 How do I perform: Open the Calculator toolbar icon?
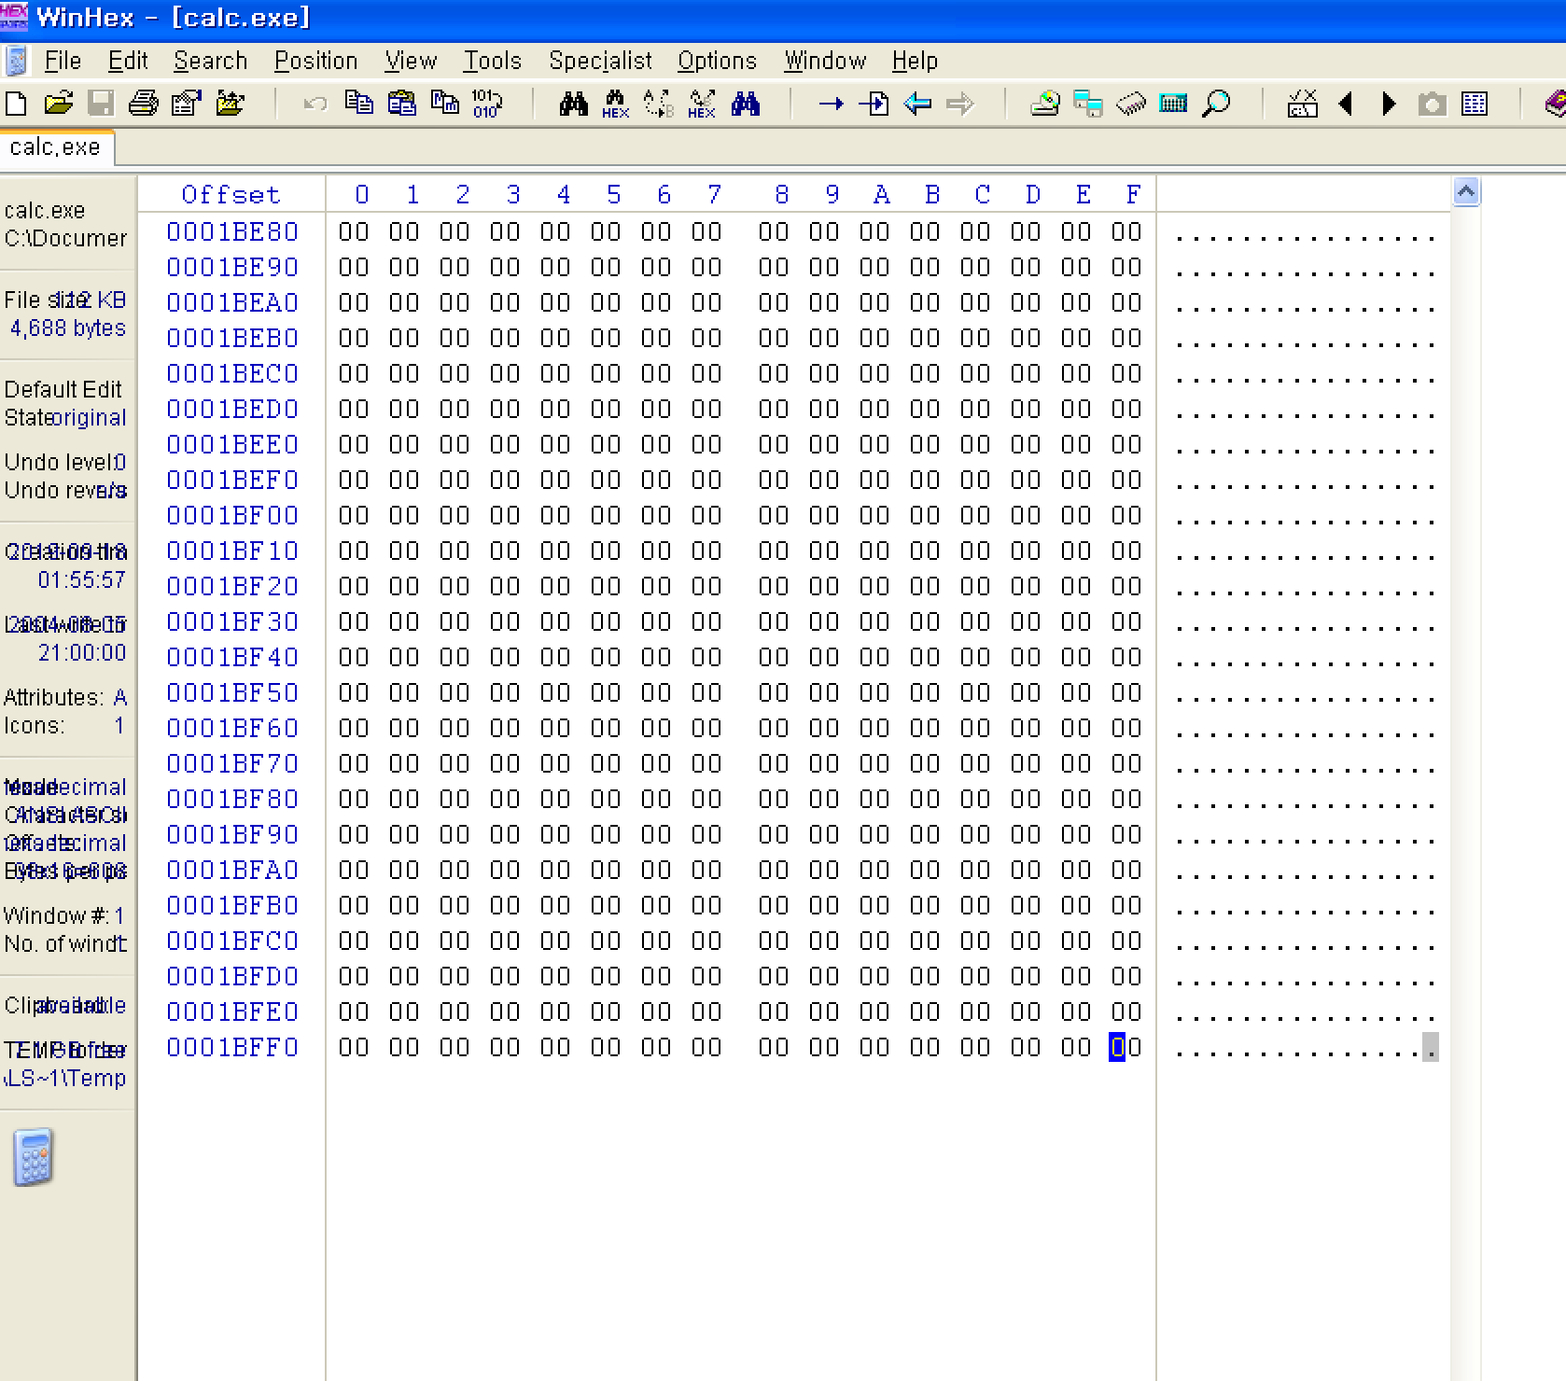tap(1173, 104)
